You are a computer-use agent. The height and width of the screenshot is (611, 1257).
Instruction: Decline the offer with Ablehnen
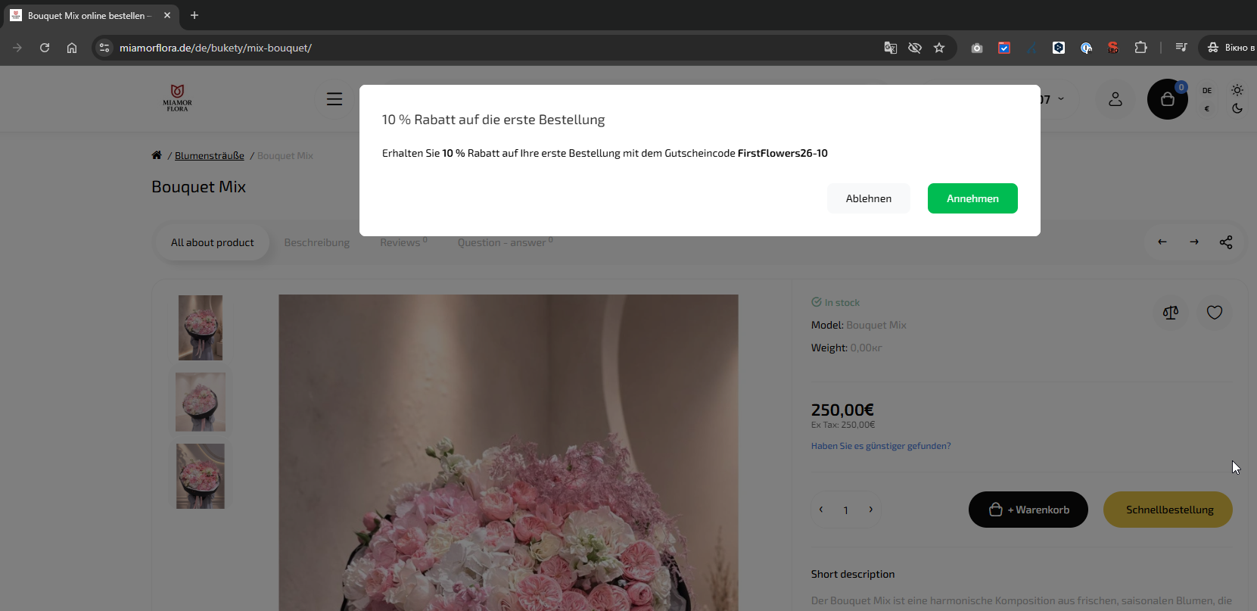tap(869, 198)
